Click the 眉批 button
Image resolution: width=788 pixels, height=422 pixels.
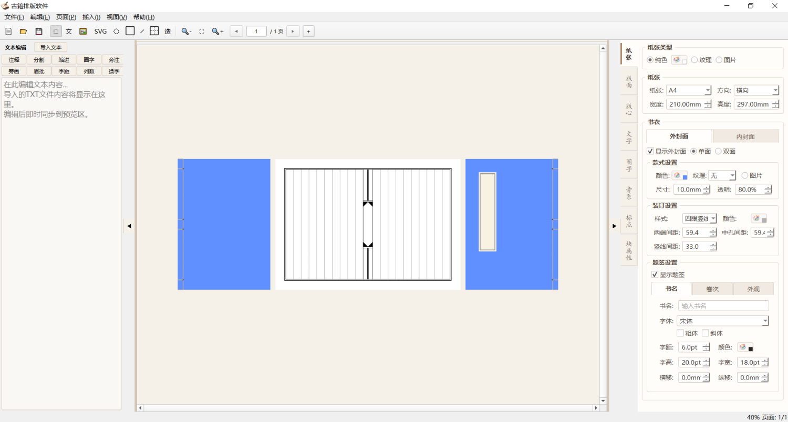(x=39, y=71)
